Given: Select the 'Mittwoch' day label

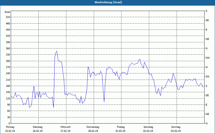Looking at the screenshot, I should pyautogui.click(x=66, y=127).
